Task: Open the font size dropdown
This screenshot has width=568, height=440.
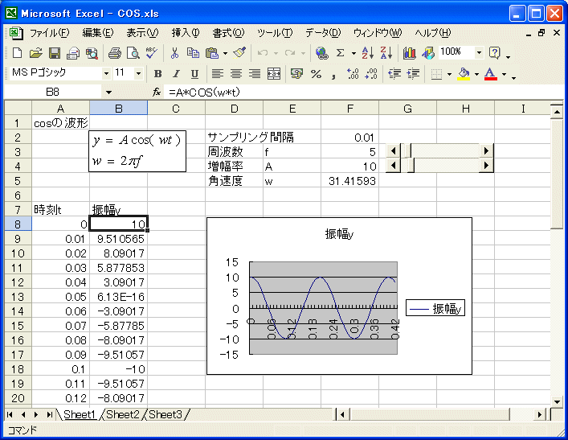Action: coord(138,74)
